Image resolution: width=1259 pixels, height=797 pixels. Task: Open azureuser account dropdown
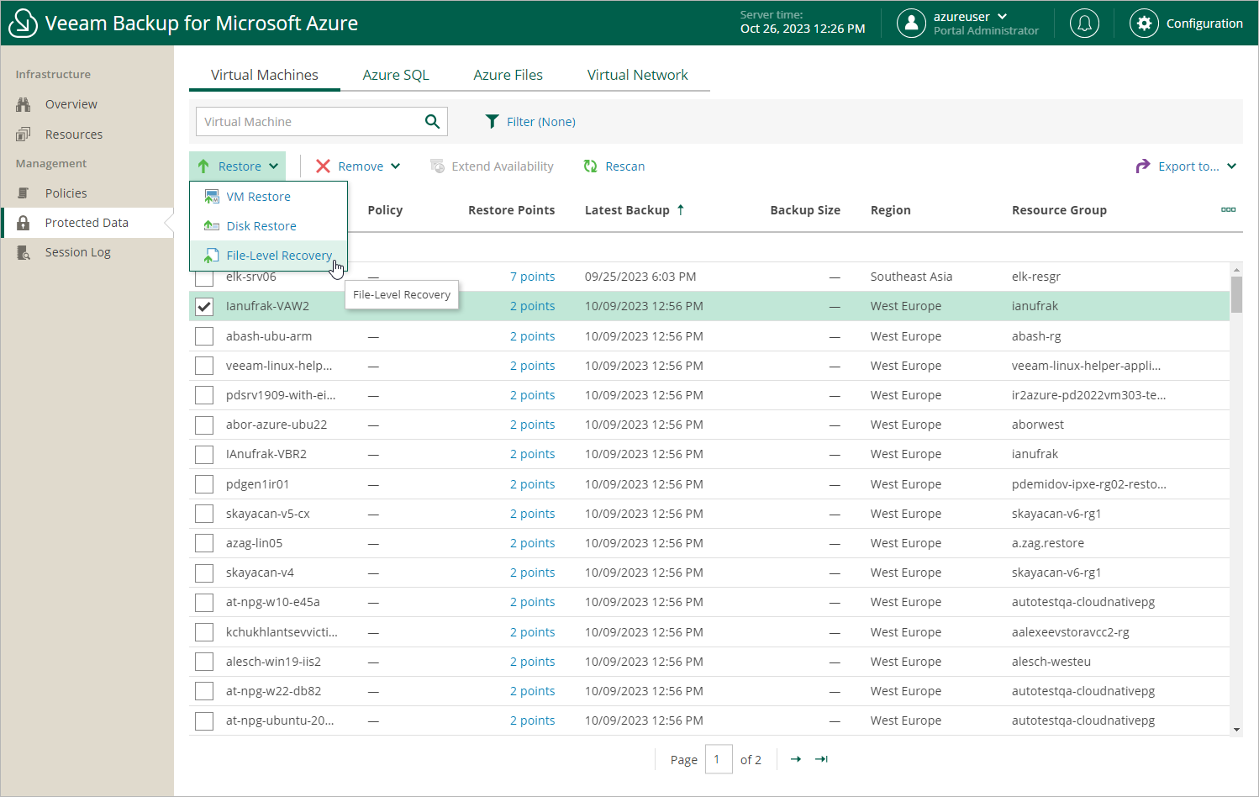1002,17
